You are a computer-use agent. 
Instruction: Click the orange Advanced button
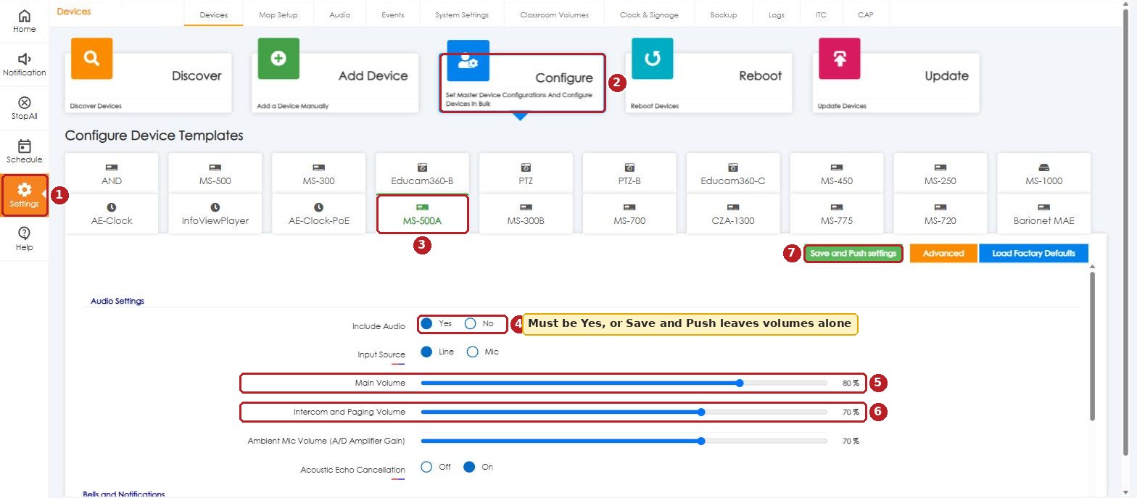(943, 254)
